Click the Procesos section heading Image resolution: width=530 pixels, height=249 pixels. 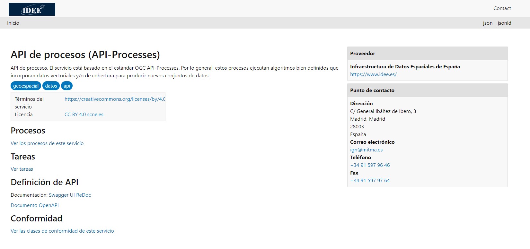(x=28, y=131)
